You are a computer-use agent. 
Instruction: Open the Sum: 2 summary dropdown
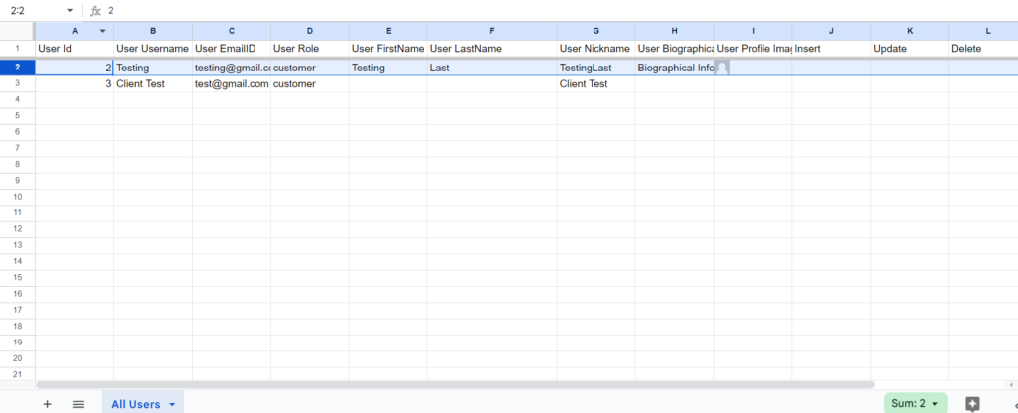[x=916, y=403]
